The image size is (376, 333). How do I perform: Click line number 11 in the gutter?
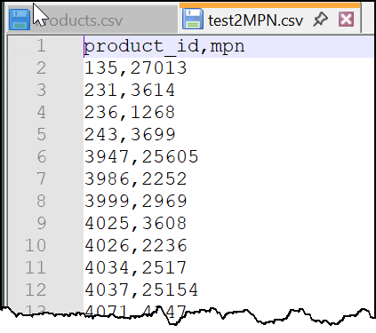click(36, 268)
